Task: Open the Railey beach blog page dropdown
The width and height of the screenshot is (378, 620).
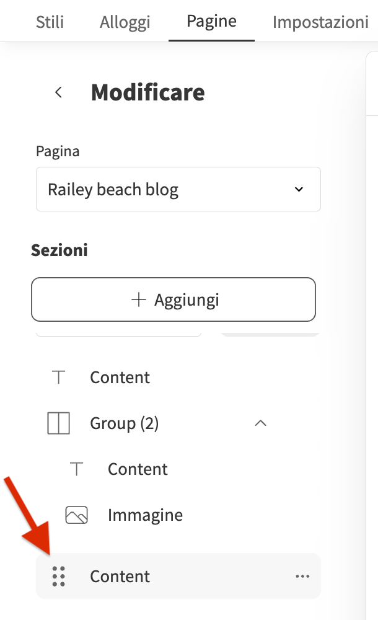Action: pyautogui.click(x=178, y=189)
